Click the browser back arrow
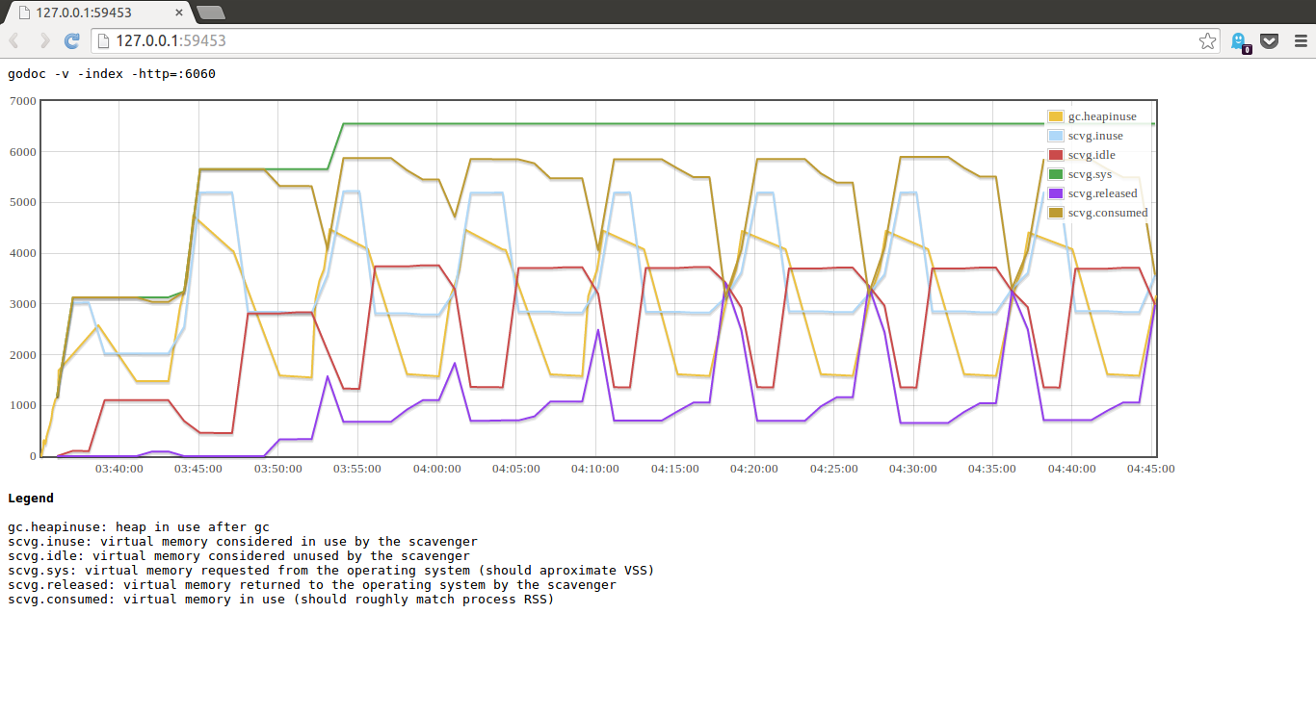 coord(14,40)
